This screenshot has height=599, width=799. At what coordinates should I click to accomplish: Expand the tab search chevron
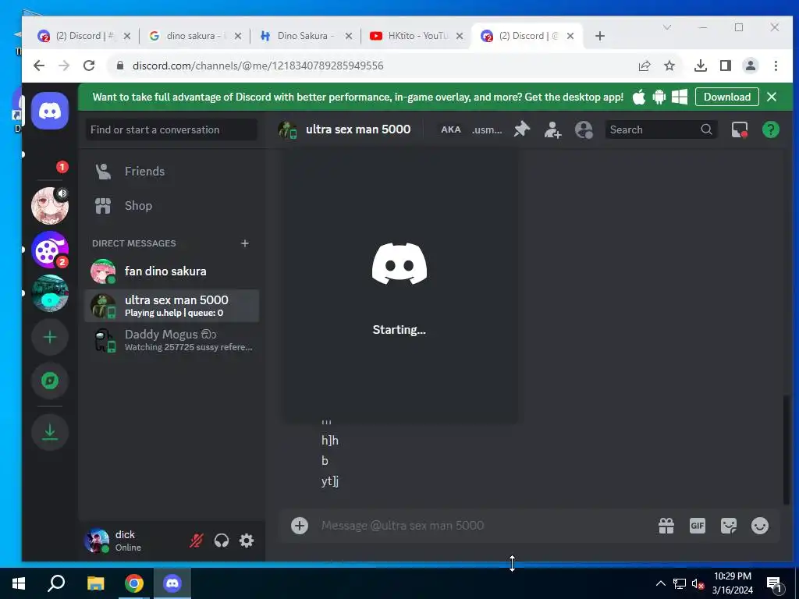(x=666, y=27)
